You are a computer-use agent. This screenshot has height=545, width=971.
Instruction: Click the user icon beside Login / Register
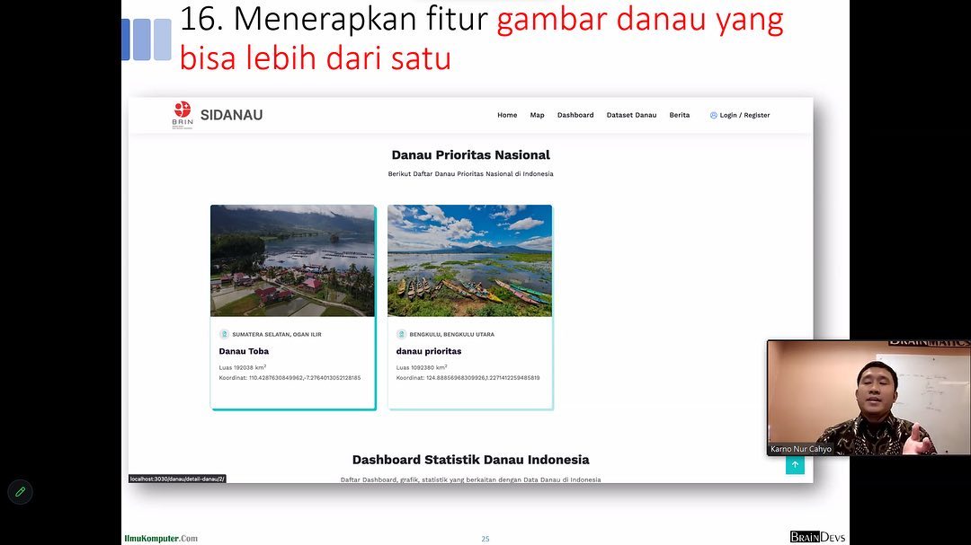click(x=714, y=116)
